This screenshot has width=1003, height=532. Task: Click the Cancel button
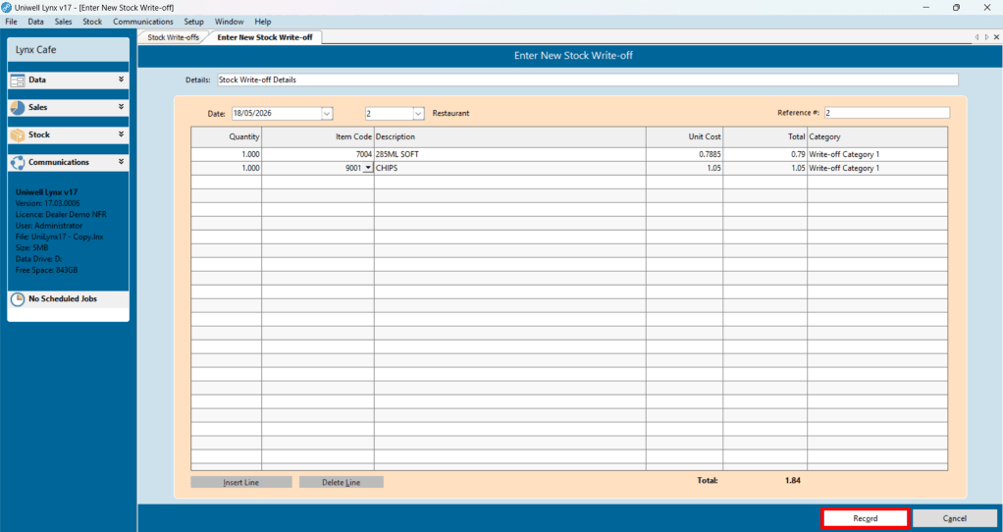tap(954, 518)
